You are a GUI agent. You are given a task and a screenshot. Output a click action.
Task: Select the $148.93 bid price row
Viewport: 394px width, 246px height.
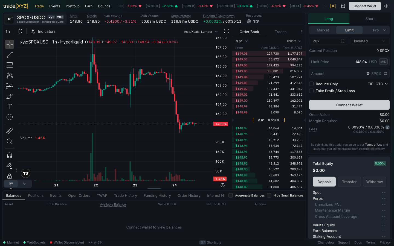click(269, 152)
